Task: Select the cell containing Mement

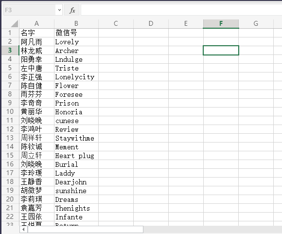Action: point(76,146)
